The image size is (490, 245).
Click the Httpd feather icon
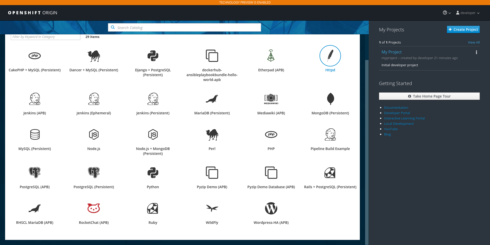pyautogui.click(x=330, y=56)
